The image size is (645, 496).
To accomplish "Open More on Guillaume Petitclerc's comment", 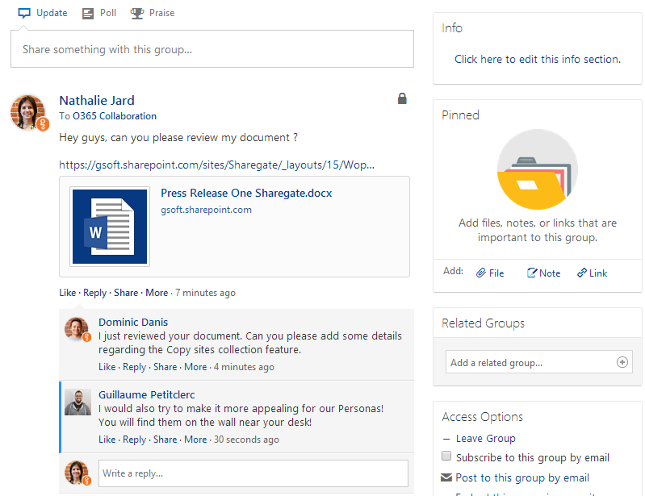I will point(195,440).
